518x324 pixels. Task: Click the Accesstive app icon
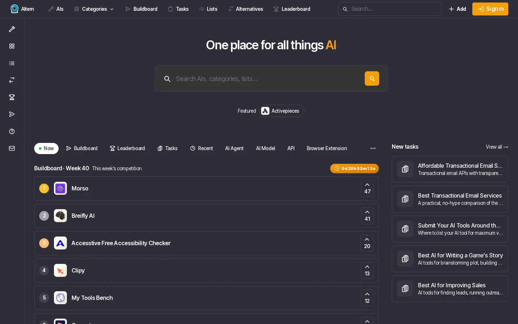tap(60, 243)
